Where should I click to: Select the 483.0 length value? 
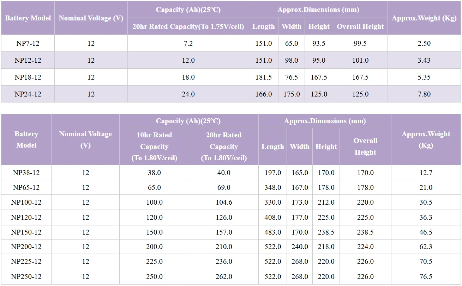272,232
